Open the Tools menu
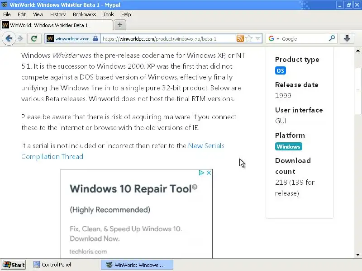Viewport: 362px width, 271px height. (109, 14)
